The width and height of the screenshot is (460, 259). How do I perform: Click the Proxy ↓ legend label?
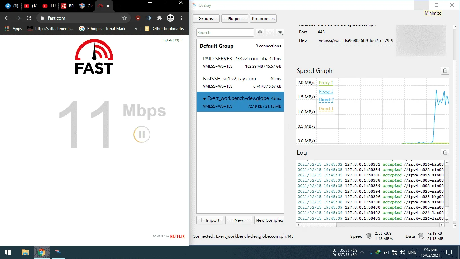point(326,91)
